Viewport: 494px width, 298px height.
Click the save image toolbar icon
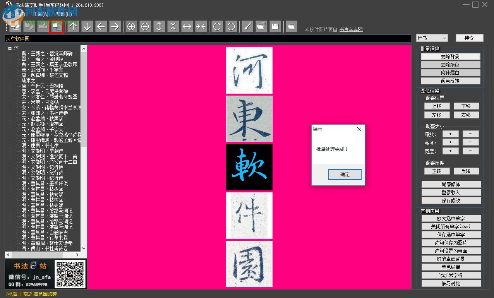click(x=275, y=26)
